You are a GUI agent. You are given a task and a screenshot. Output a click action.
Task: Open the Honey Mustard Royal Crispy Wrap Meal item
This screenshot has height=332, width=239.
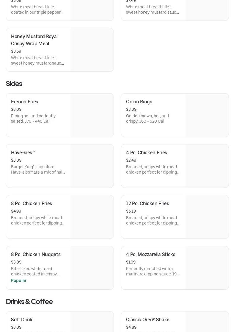coord(34,40)
